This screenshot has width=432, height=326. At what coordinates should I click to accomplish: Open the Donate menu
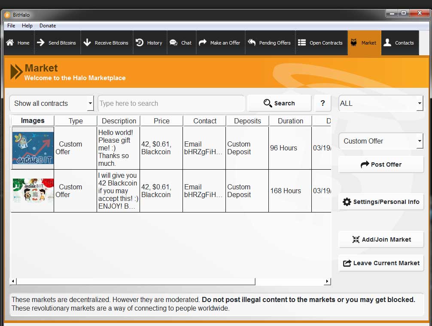(48, 26)
